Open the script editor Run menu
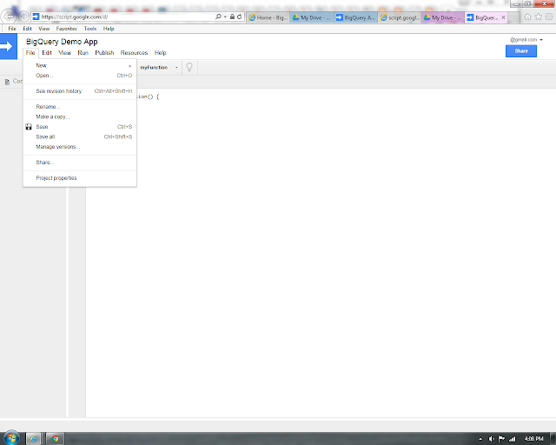 tap(83, 53)
